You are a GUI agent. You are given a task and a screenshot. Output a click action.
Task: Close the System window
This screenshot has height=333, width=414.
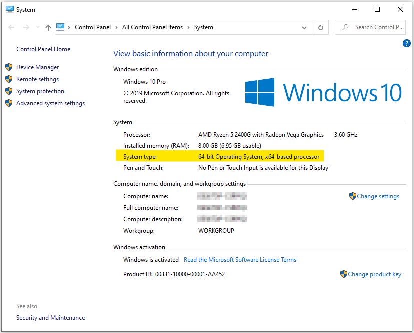[400, 10]
